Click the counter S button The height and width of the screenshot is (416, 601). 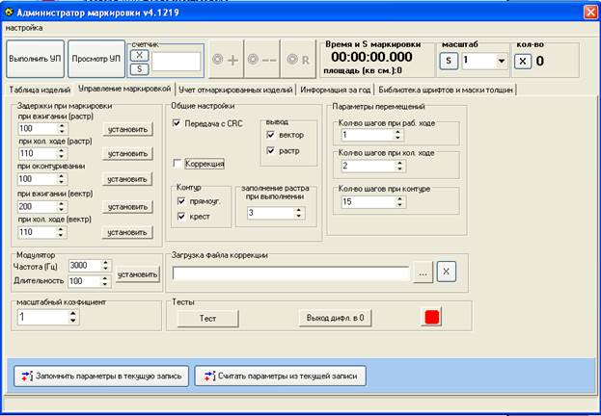[140, 69]
